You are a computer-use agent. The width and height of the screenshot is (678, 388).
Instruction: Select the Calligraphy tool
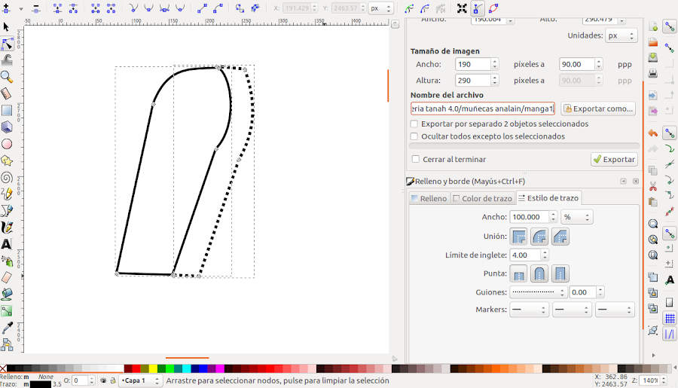[x=7, y=228]
